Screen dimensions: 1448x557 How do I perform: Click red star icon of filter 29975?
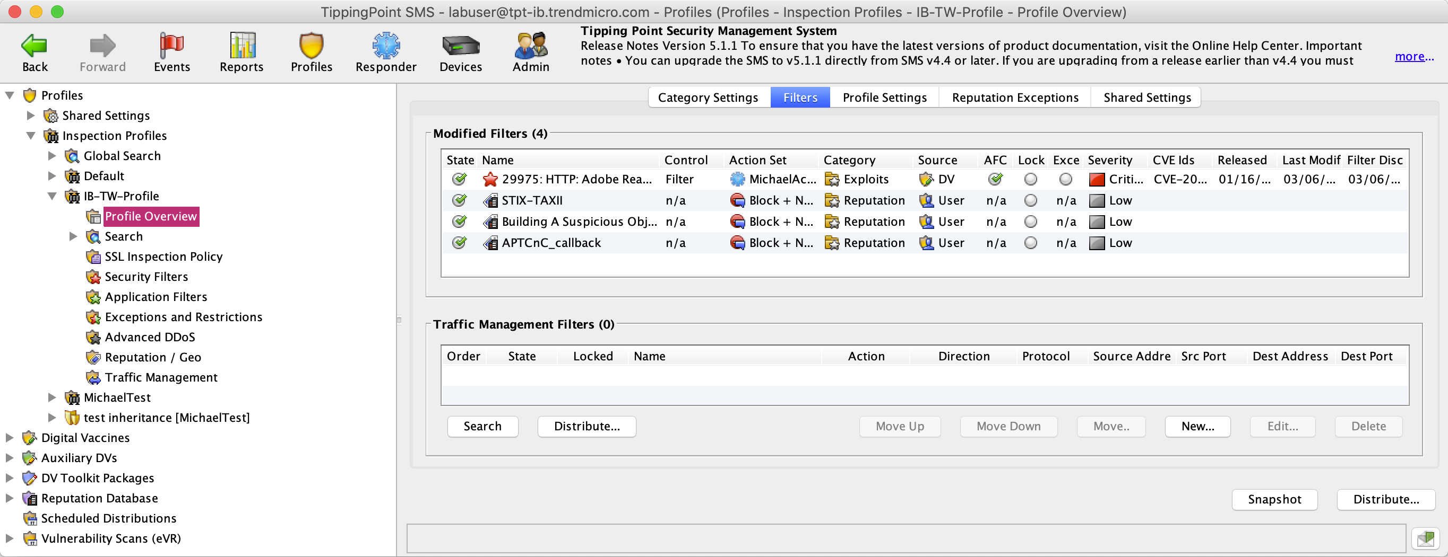pos(490,179)
